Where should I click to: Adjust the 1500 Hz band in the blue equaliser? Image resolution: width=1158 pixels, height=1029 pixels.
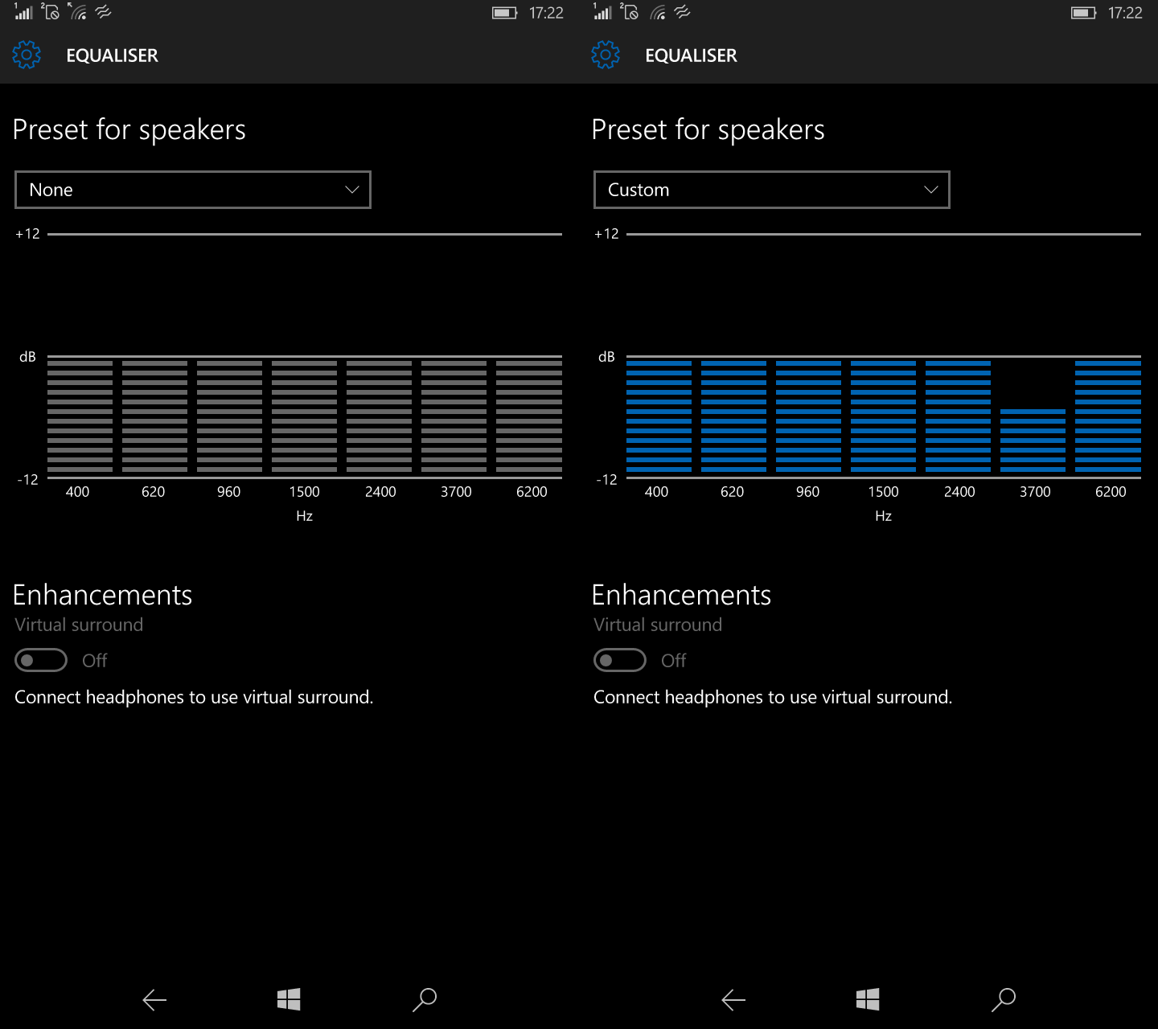pos(883,416)
